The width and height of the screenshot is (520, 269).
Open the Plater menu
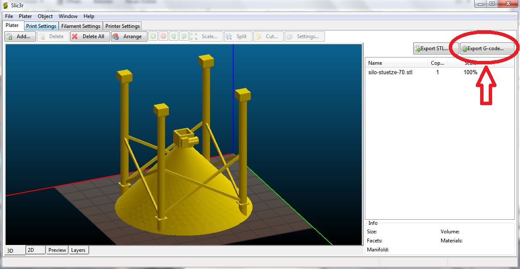pos(25,16)
